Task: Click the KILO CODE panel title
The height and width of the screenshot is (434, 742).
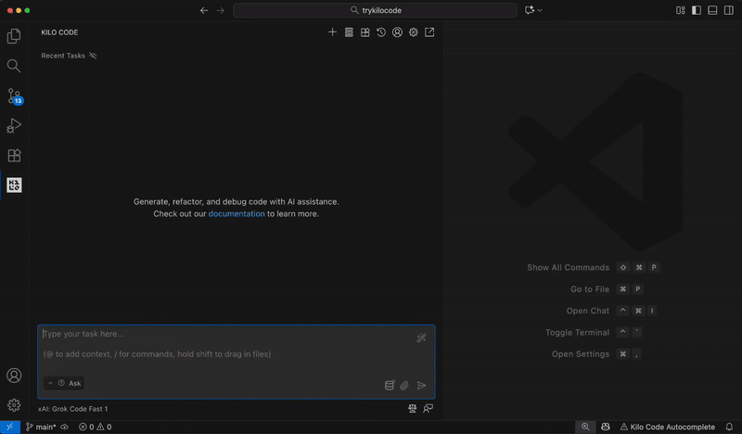Action: [x=59, y=32]
